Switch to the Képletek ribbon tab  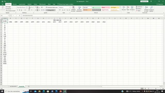pos(29,4)
